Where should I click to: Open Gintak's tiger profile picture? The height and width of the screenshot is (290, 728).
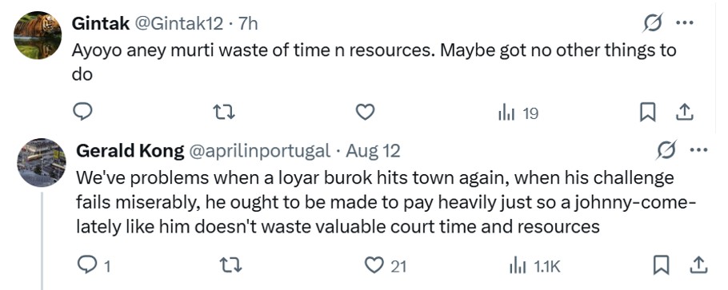click(x=38, y=35)
